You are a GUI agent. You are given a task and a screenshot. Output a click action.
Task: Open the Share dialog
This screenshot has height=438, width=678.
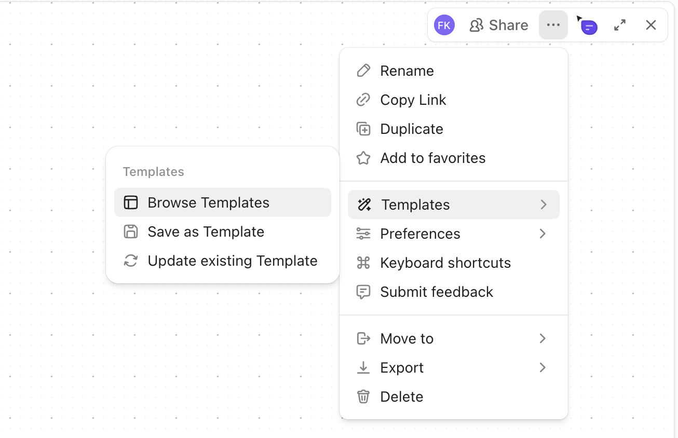[498, 25]
